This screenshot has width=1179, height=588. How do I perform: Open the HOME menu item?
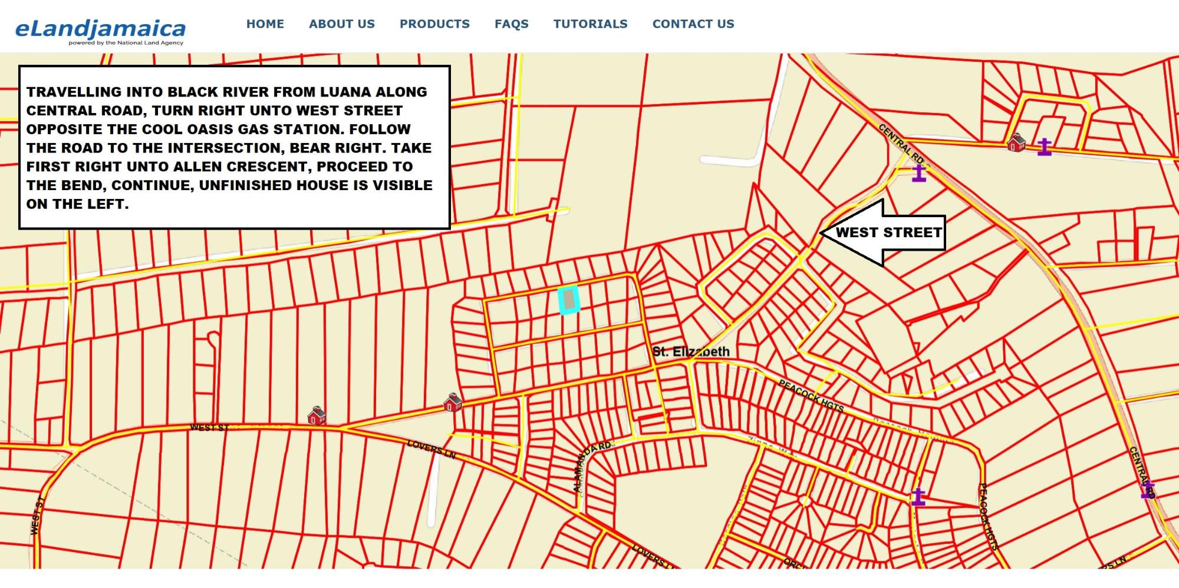click(x=265, y=24)
